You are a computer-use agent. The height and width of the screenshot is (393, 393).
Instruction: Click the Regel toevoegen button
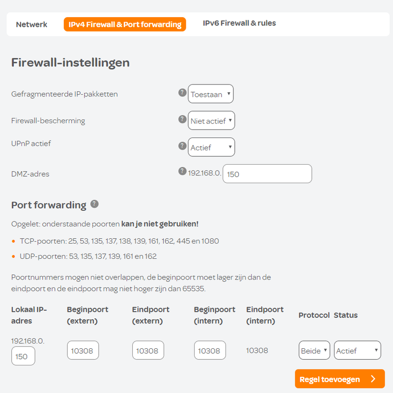(339, 379)
